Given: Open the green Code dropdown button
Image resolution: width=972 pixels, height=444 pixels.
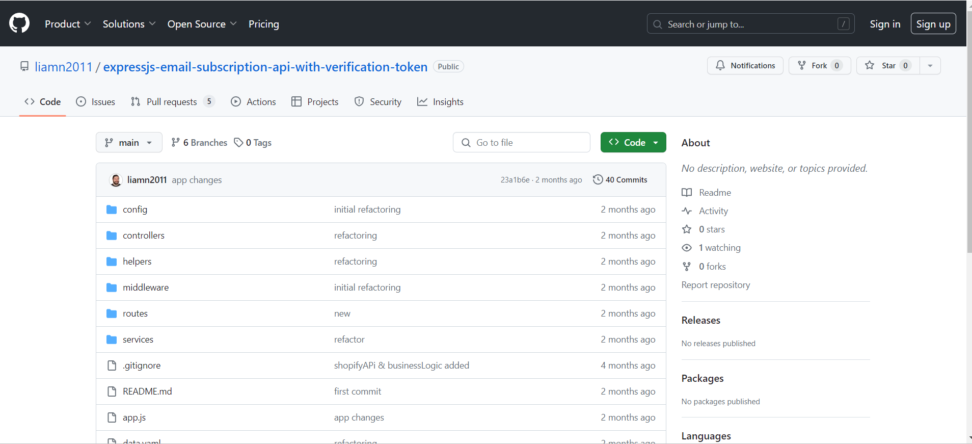Looking at the screenshot, I should (633, 142).
